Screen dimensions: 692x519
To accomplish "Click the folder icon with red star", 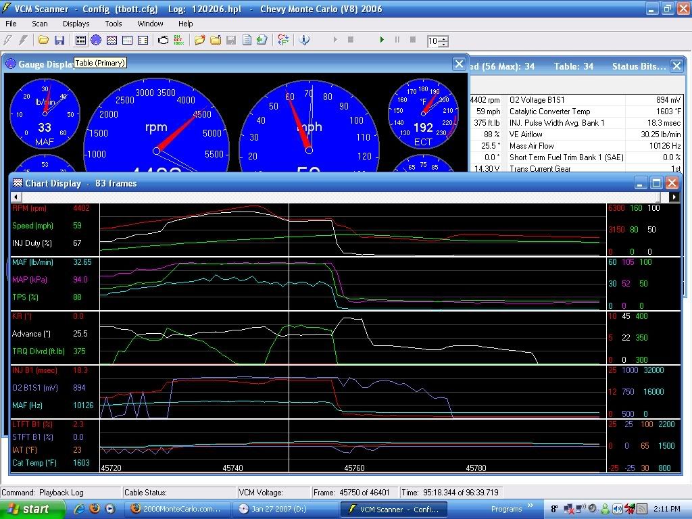I will click(199, 41).
